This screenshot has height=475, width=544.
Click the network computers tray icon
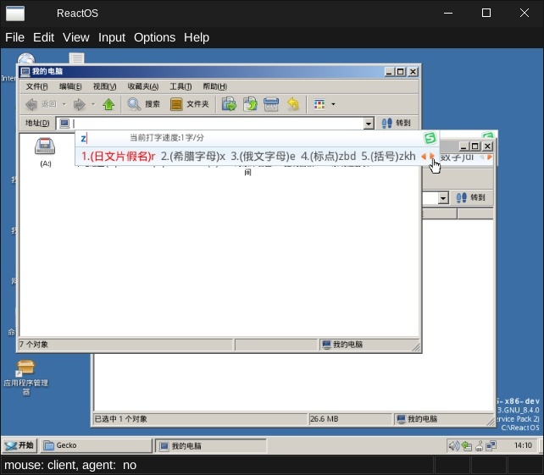coord(491,445)
